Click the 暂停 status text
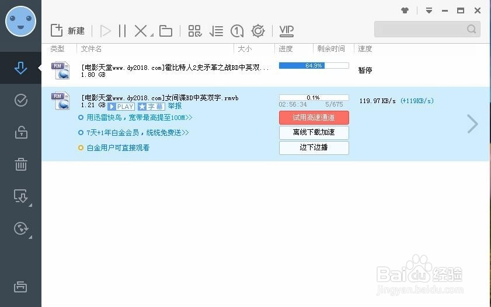This screenshot has width=491, height=307. click(x=365, y=70)
